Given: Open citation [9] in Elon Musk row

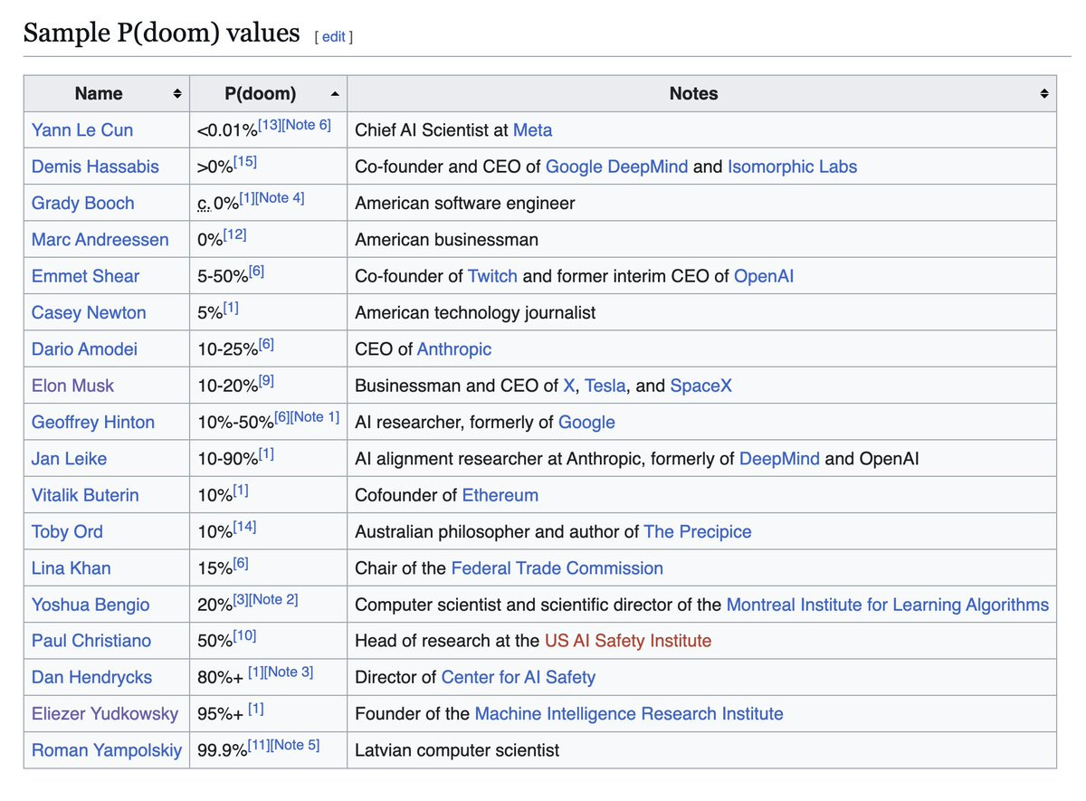Looking at the screenshot, I should click(x=266, y=380).
